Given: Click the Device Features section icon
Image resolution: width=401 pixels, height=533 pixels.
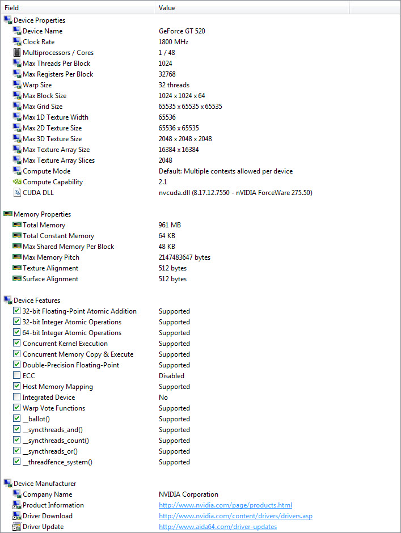Looking at the screenshot, I should click(x=8, y=300).
